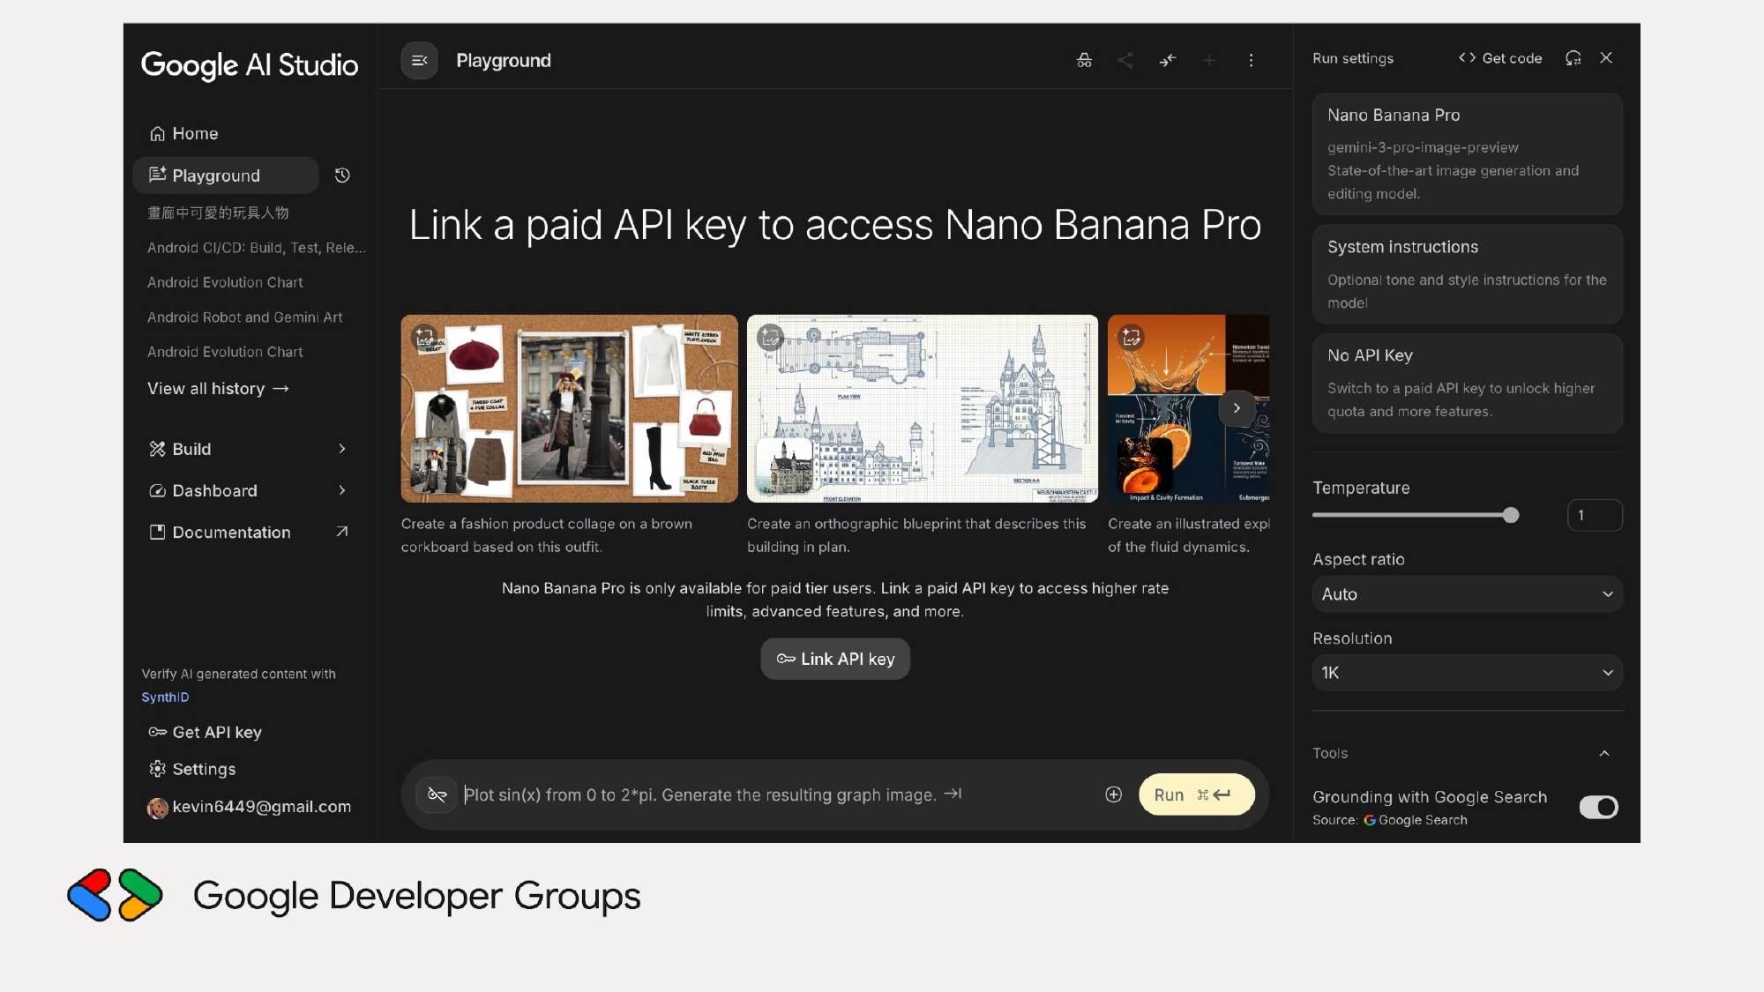Toggle Grounding with Google Search switch

click(1598, 807)
